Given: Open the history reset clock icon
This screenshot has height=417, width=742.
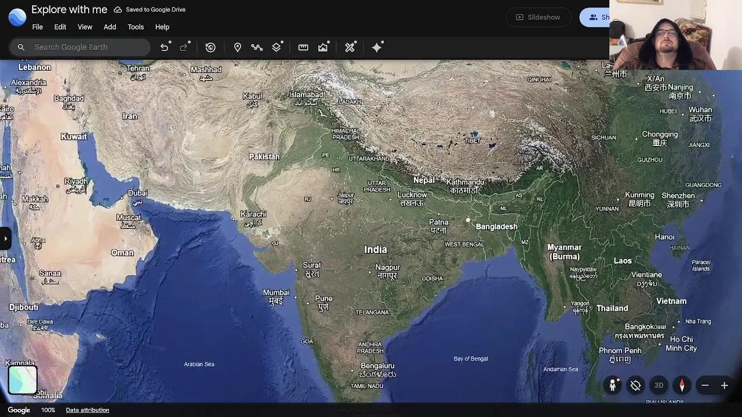Looking at the screenshot, I should 210,47.
